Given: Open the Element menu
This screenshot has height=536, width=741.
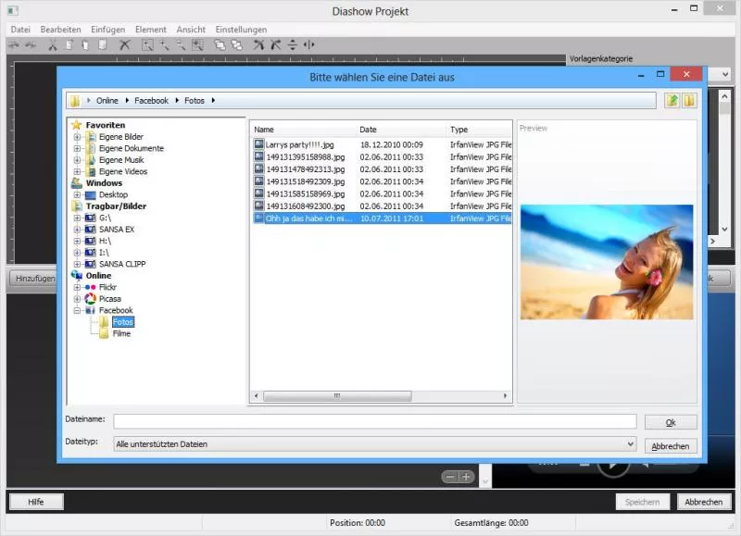Looking at the screenshot, I should (151, 30).
